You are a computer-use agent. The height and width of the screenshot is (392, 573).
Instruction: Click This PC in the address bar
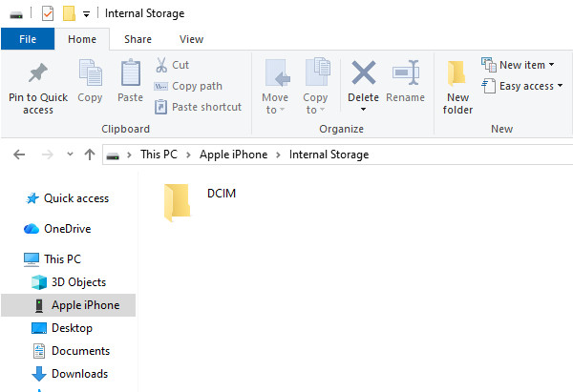(x=159, y=155)
